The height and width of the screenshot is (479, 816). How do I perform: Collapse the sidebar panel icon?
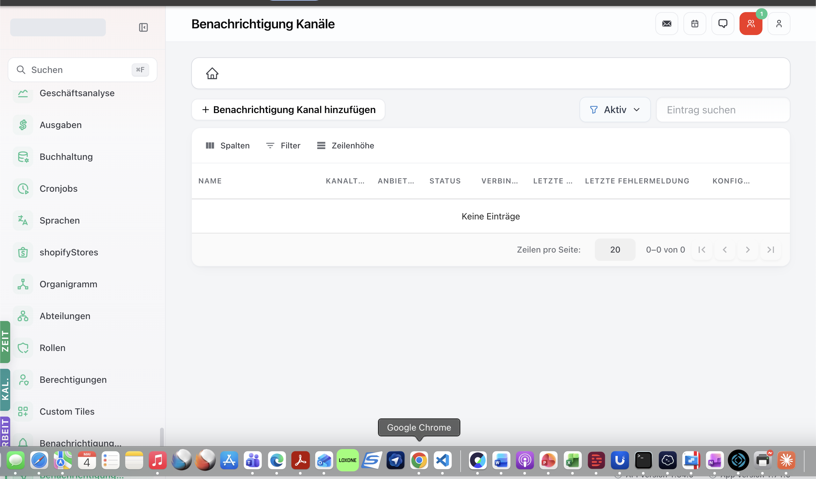click(143, 27)
